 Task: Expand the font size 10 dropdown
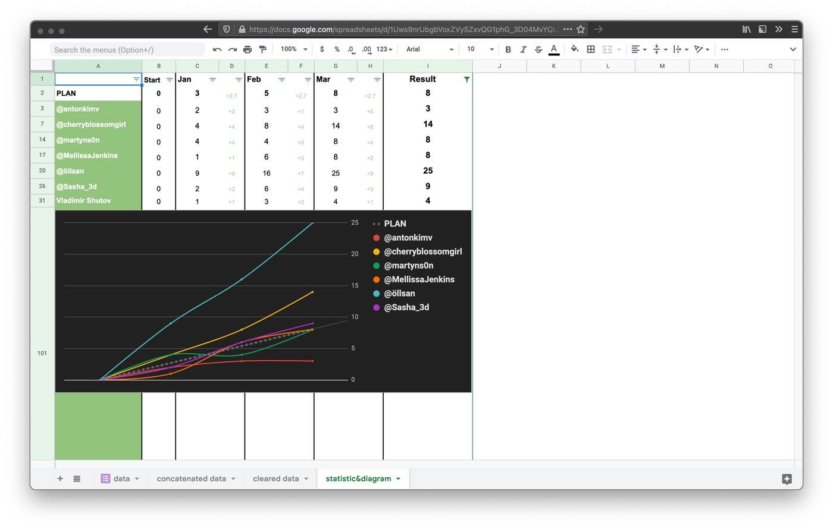point(480,49)
